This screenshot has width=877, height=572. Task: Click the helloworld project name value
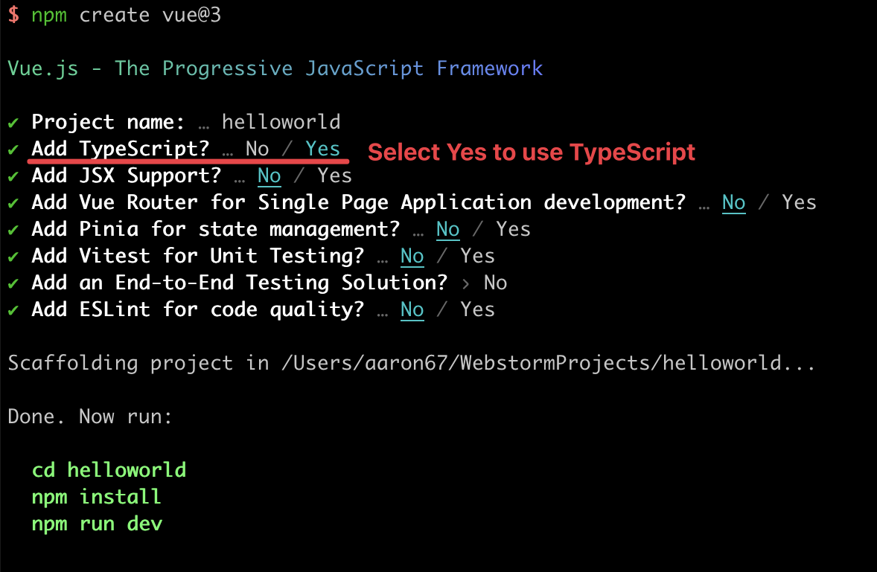point(281,122)
